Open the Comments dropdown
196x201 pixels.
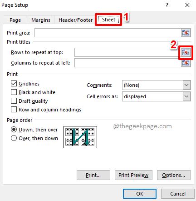(x=186, y=85)
